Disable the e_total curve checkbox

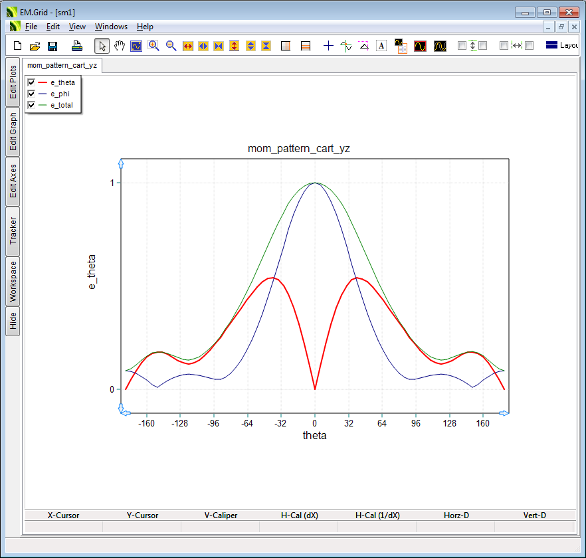[31, 105]
